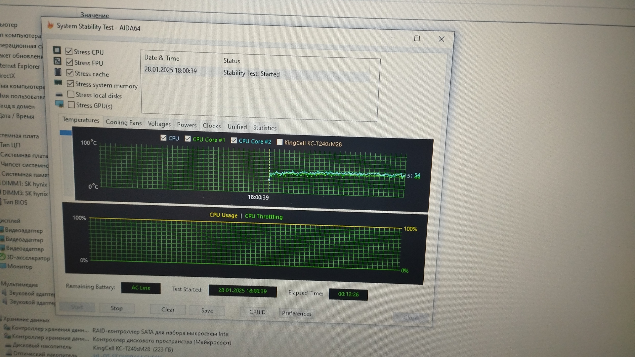Open Preferences dialog
635x357 pixels.
pos(297,313)
